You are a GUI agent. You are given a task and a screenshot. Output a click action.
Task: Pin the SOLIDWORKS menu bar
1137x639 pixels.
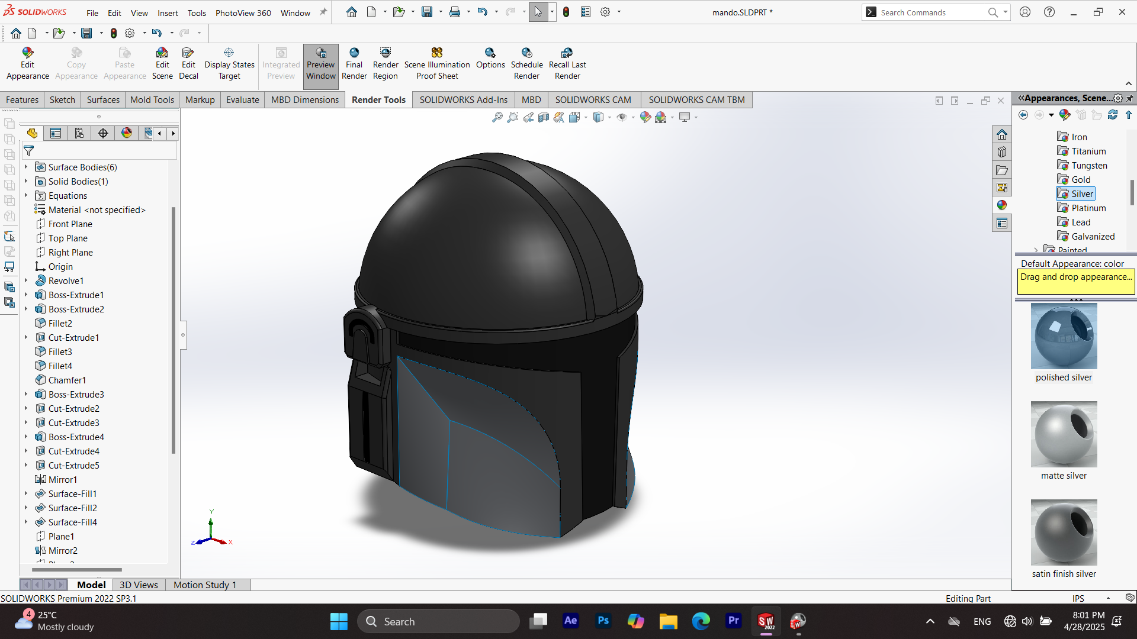point(323,12)
